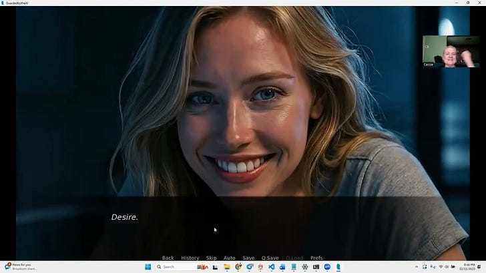
Task: Toggle Skip mode in quick menu
Action: click(211, 258)
